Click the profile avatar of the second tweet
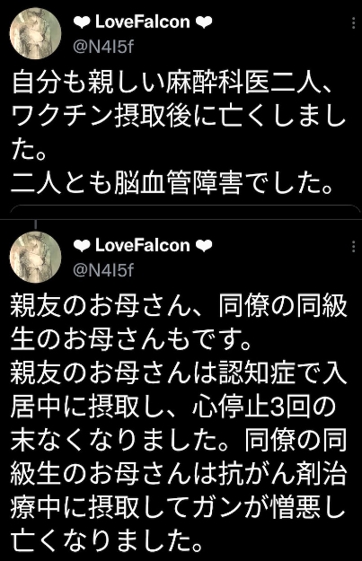The image size is (362, 561). click(35, 257)
